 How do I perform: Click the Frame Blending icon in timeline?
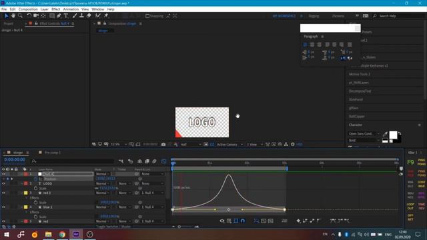(x=147, y=161)
